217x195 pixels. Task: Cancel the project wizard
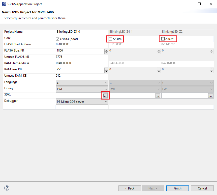(202, 188)
